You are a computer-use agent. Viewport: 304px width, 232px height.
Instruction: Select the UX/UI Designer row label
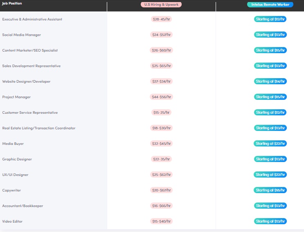(x=15, y=175)
